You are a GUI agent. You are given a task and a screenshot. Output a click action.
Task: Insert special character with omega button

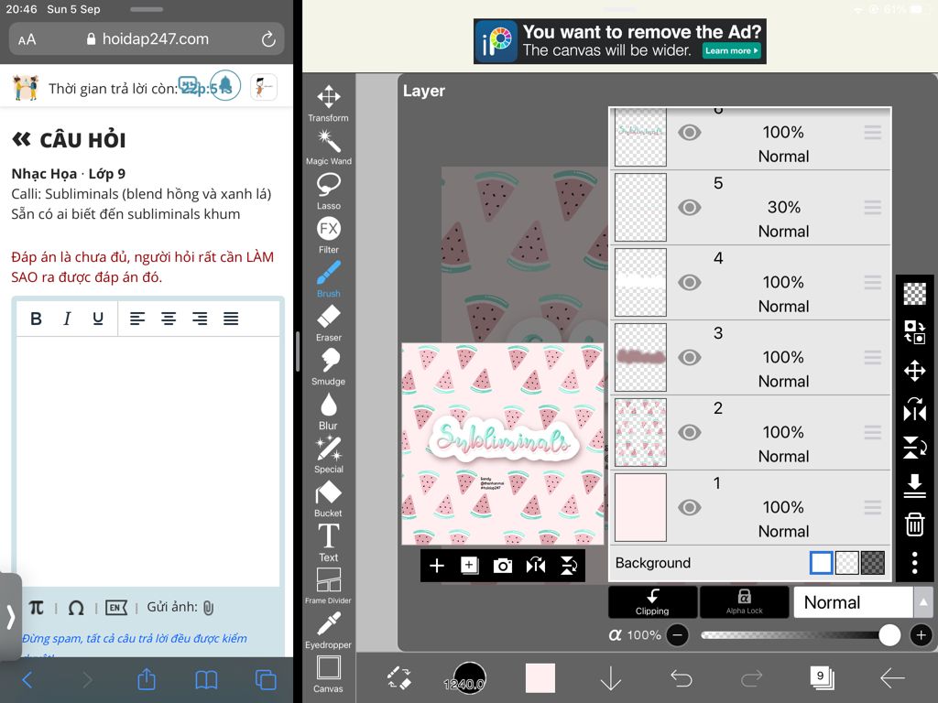click(76, 608)
